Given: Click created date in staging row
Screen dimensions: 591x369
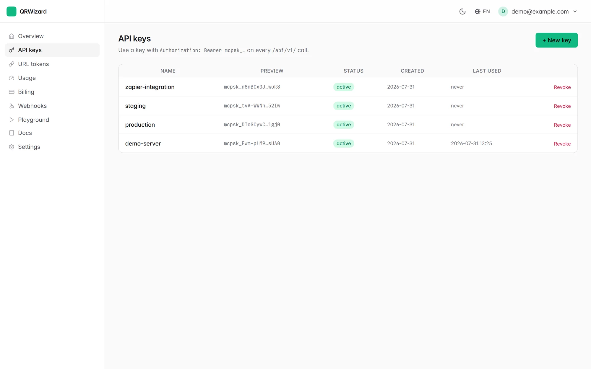Looking at the screenshot, I should [x=401, y=106].
